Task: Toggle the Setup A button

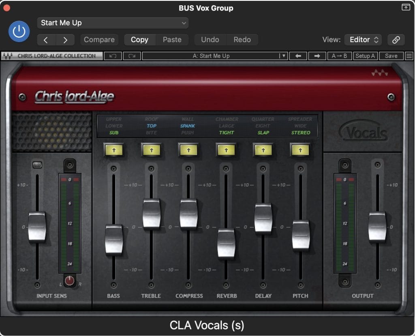Action: pos(365,56)
